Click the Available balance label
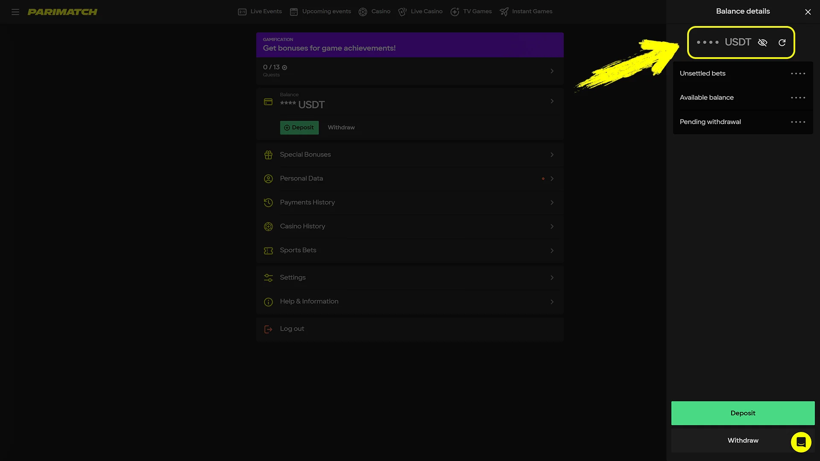 (707, 98)
